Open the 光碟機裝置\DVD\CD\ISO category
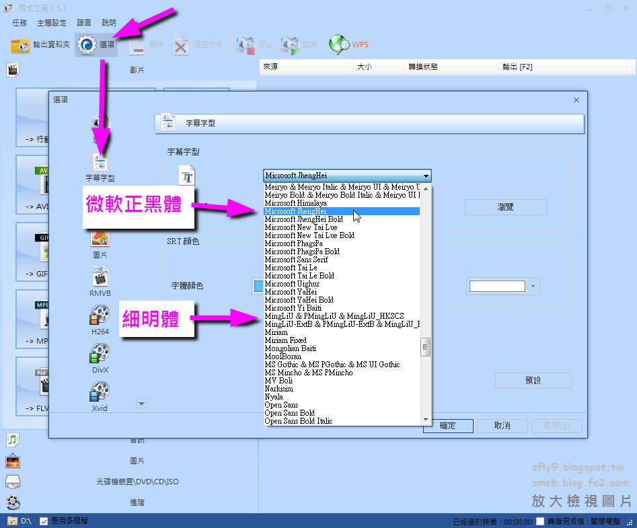637x528 pixels. 137,482
